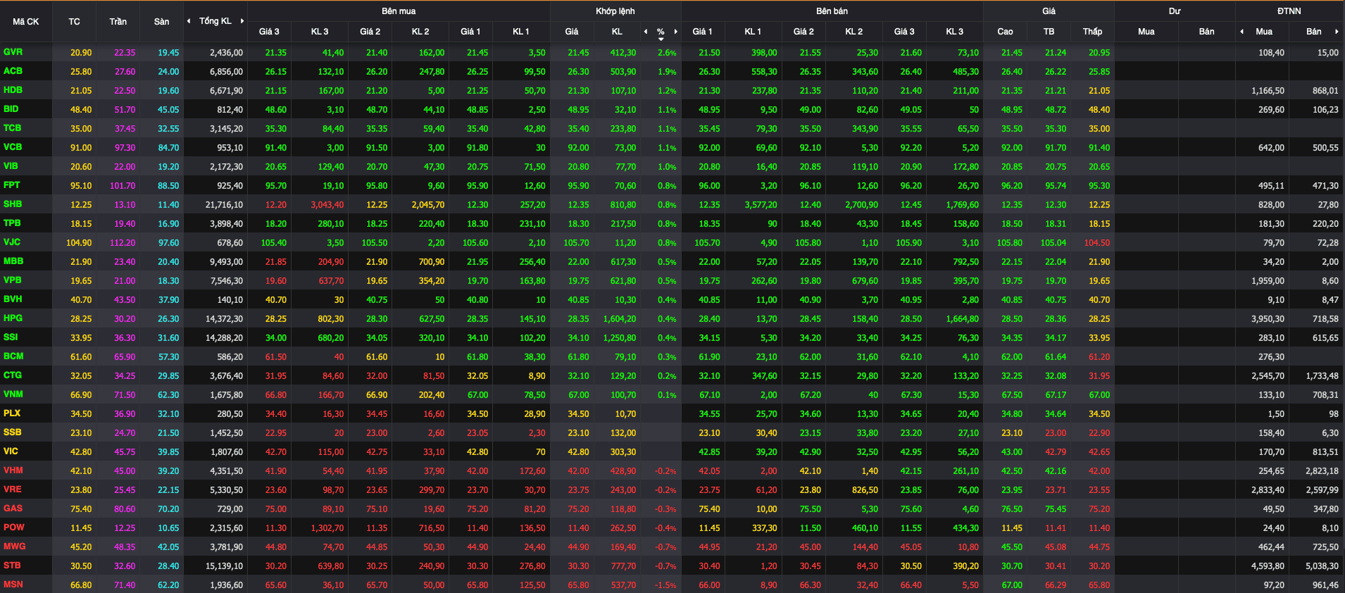Click the right arrow beside ĐTNN Bán header

1337,32
